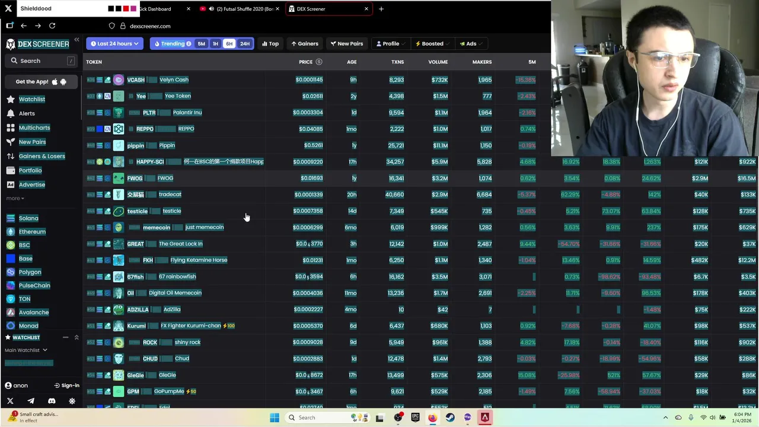The width and height of the screenshot is (759, 427).
Task: Sort table by VOLUME column
Action: coord(438,62)
